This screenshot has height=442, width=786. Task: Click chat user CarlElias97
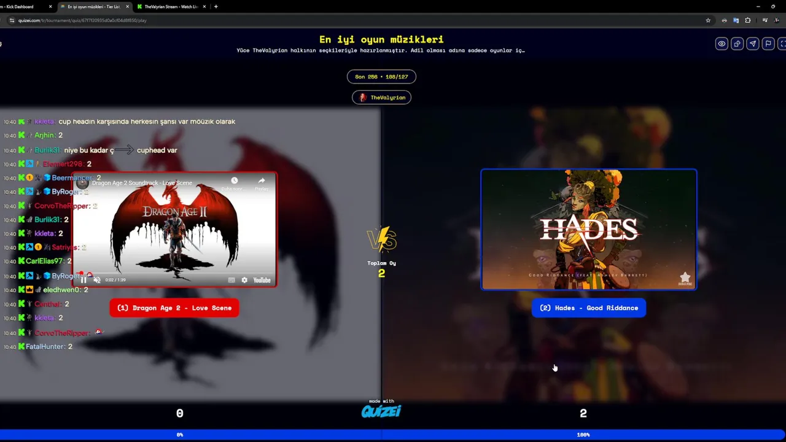[x=44, y=262]
